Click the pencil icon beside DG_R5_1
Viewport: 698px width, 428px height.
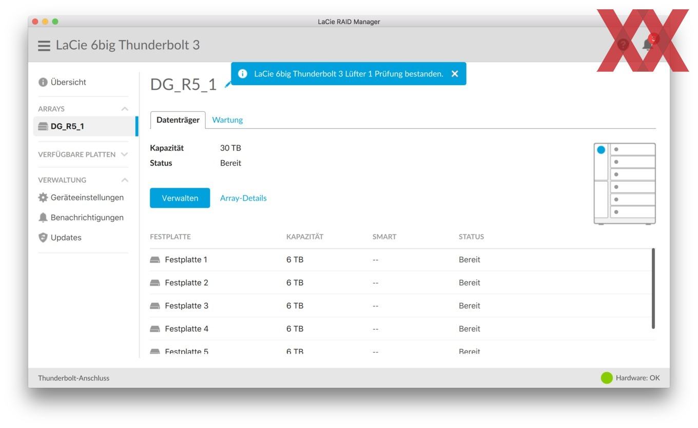point(227,85)
